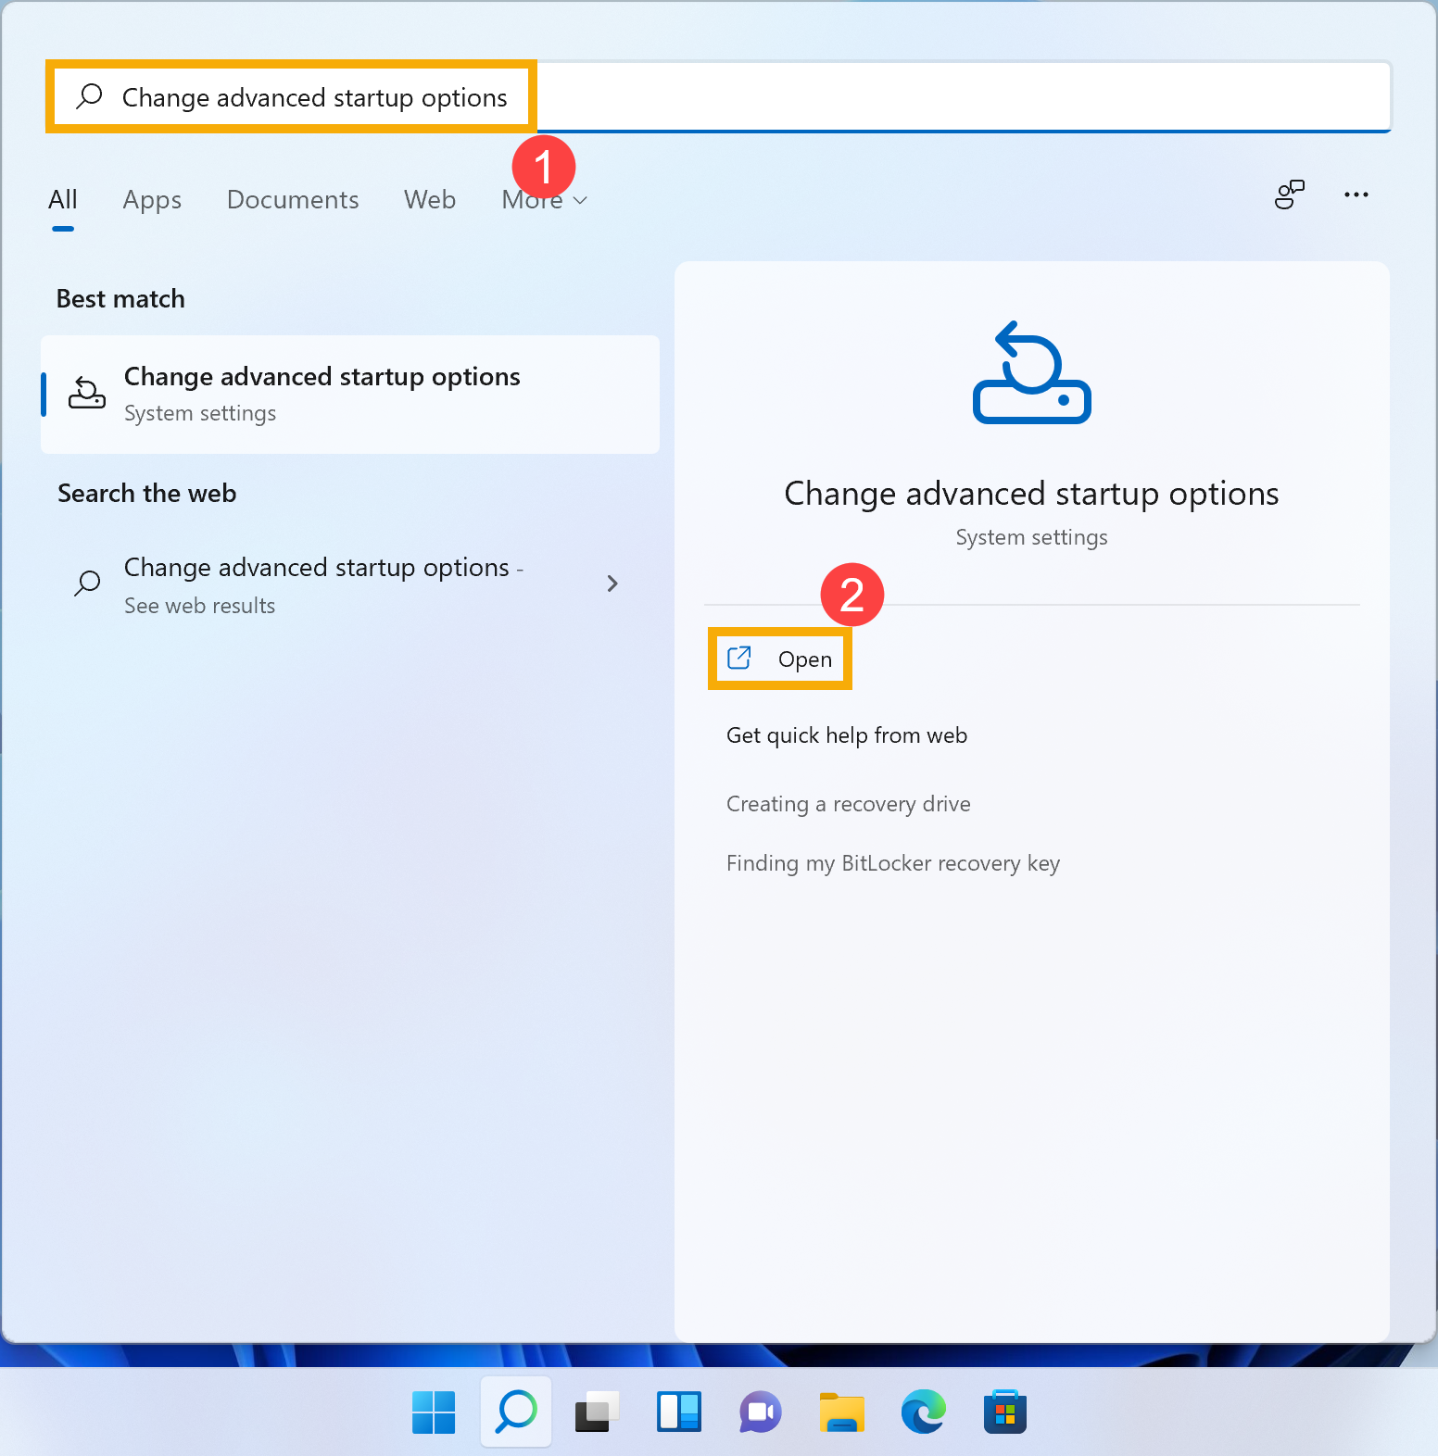Switch to the Web tab
The image size is (1438, 1456).
click(x=430, y=199)
